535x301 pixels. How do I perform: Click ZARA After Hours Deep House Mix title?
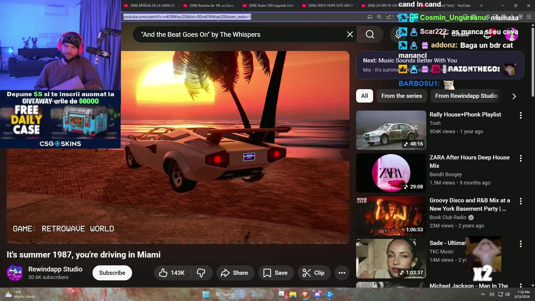(469, 161)
